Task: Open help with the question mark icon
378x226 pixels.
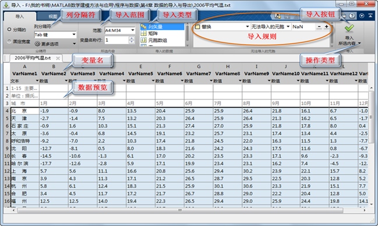Action: (352, 16)
